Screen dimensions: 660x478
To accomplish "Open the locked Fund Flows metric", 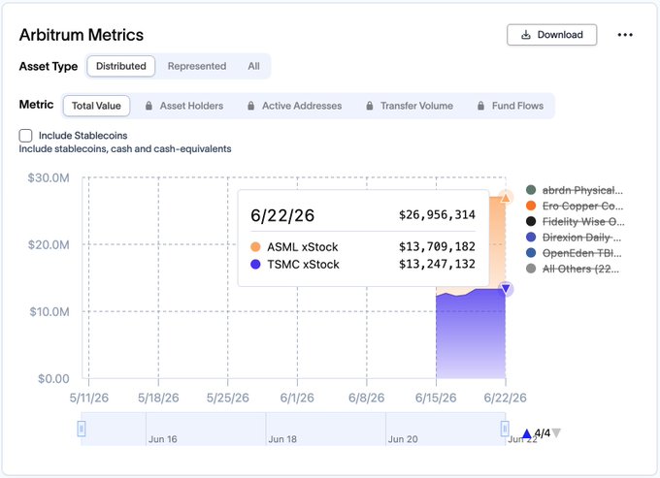I will click(511, 106).
